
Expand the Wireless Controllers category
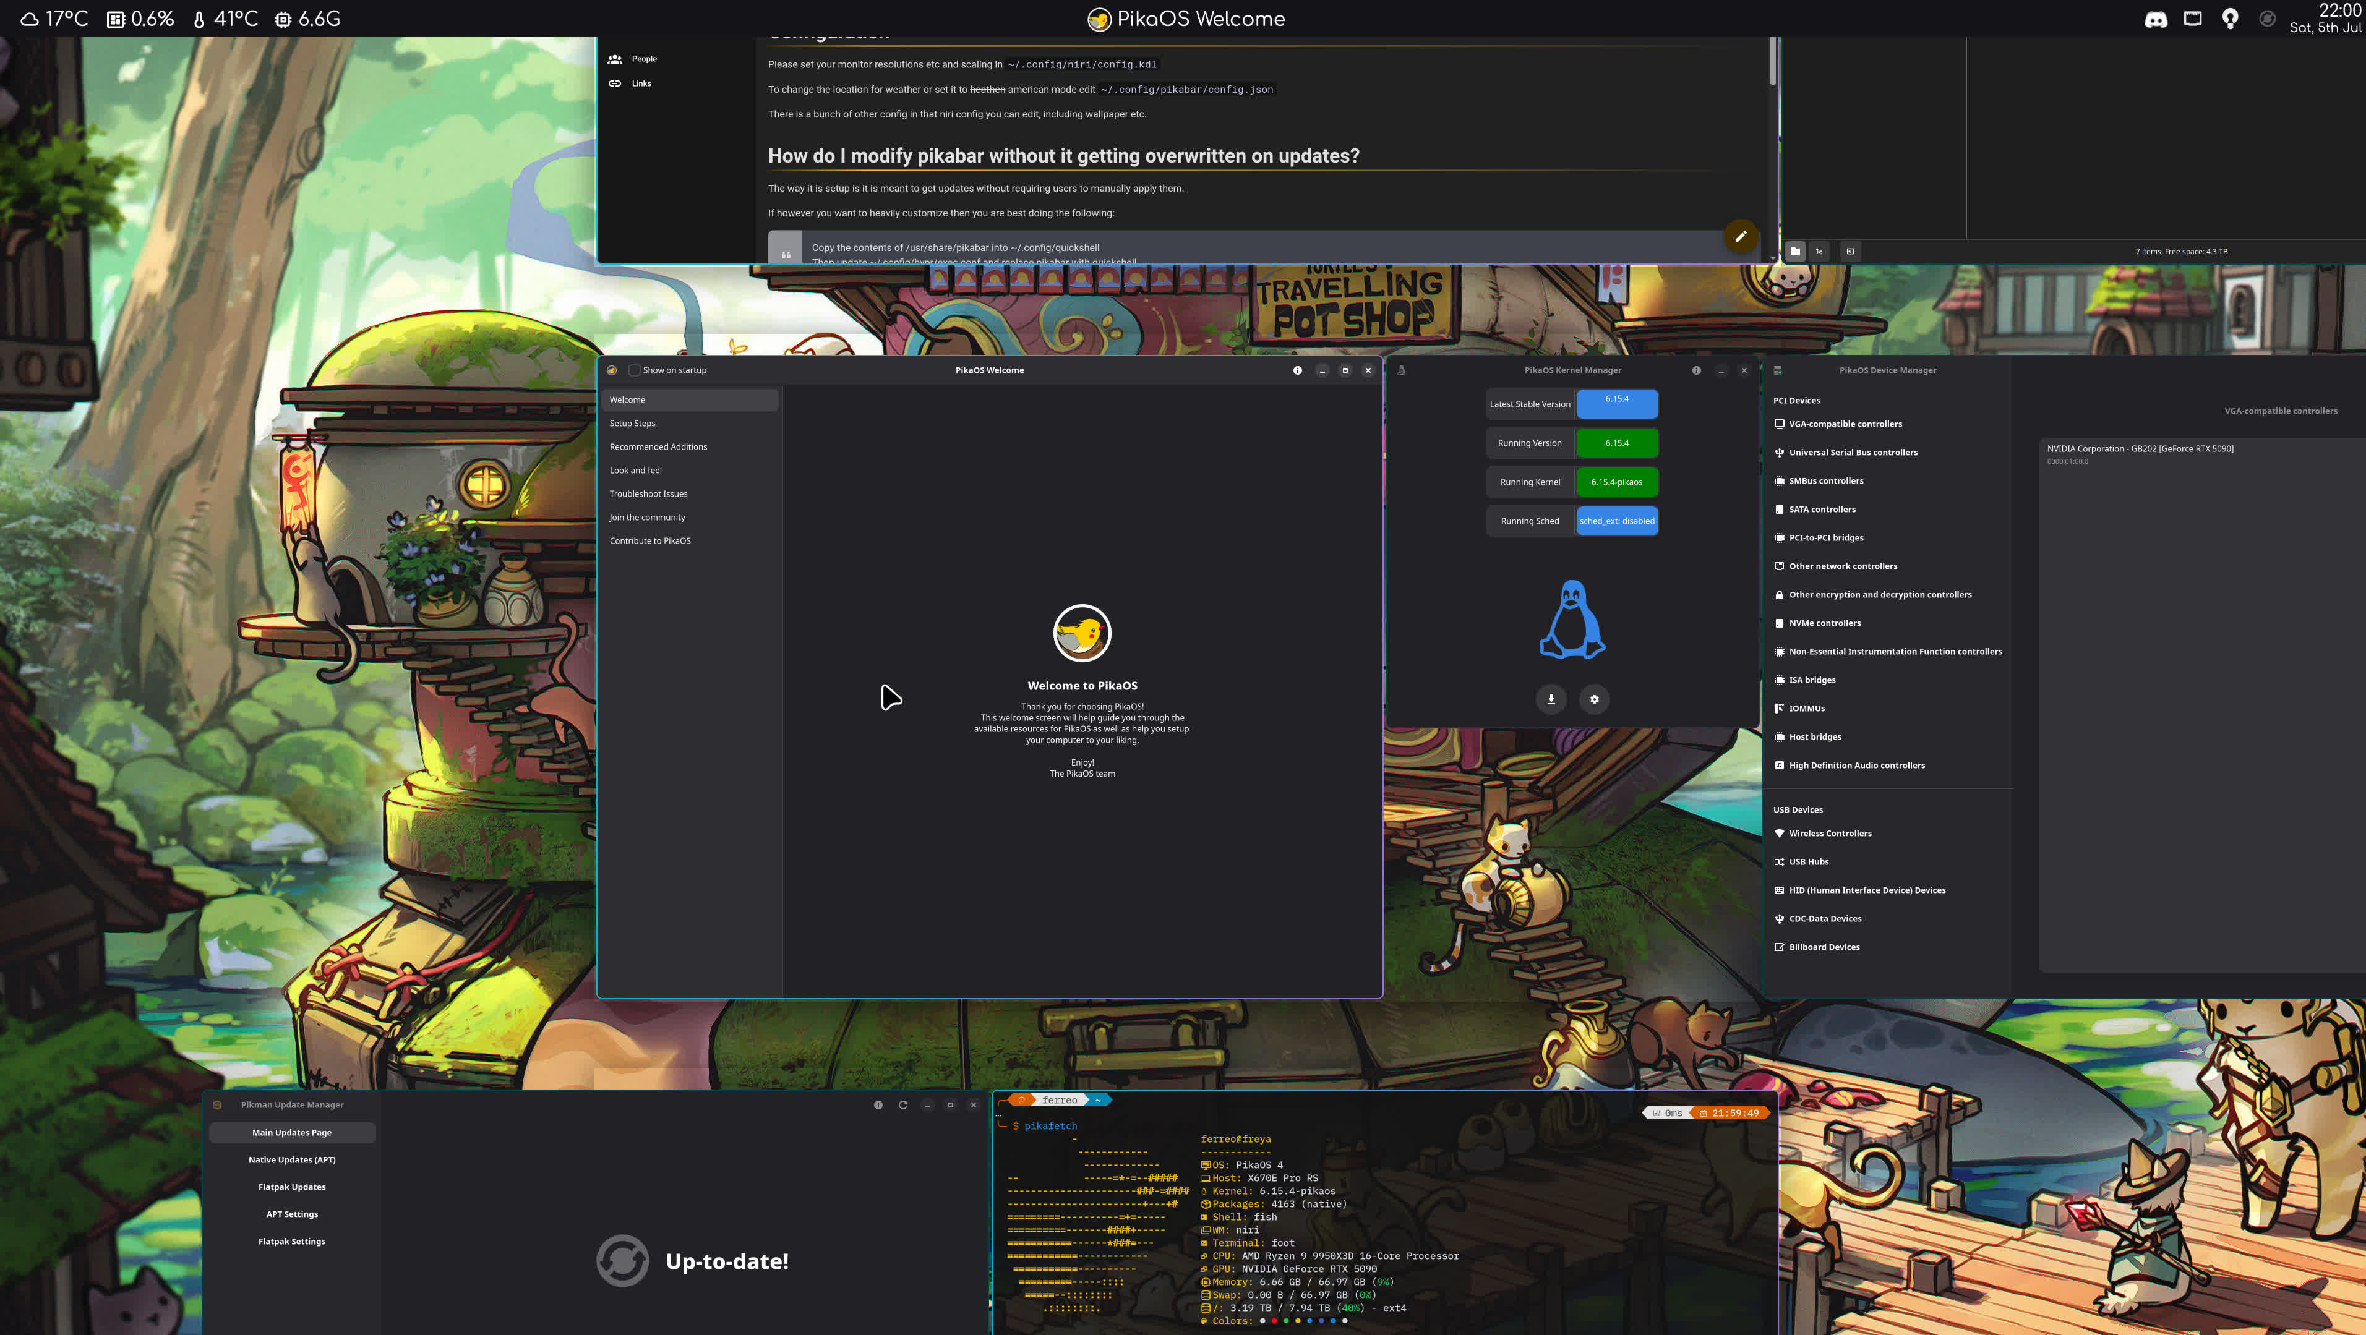click(x=1830, y=833)
